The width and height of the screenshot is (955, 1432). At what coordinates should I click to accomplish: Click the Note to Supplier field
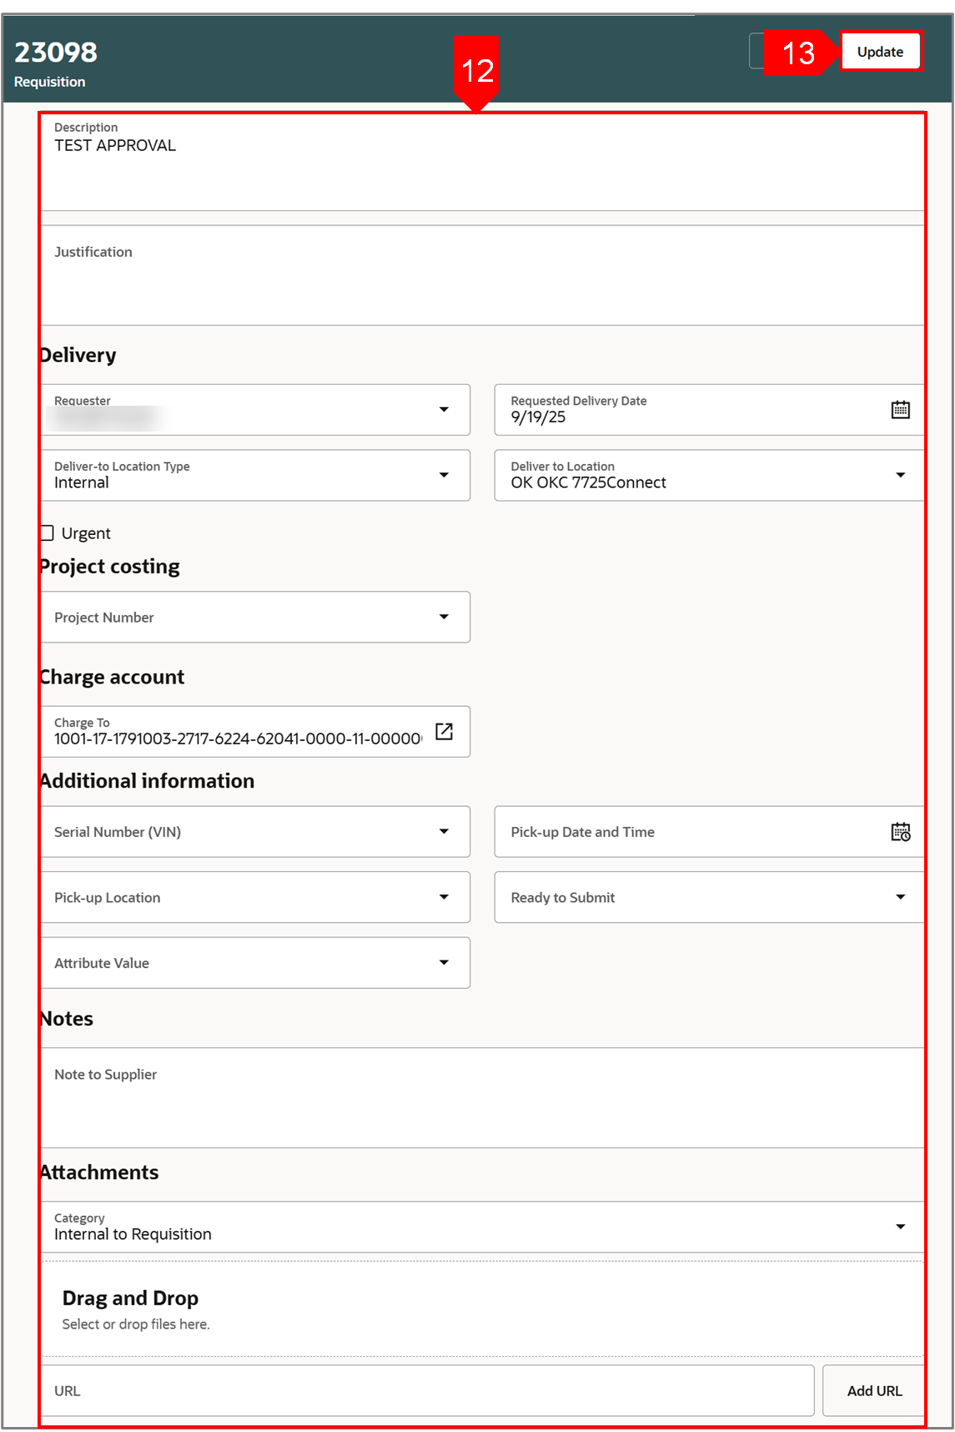(x=481, y=1097)
